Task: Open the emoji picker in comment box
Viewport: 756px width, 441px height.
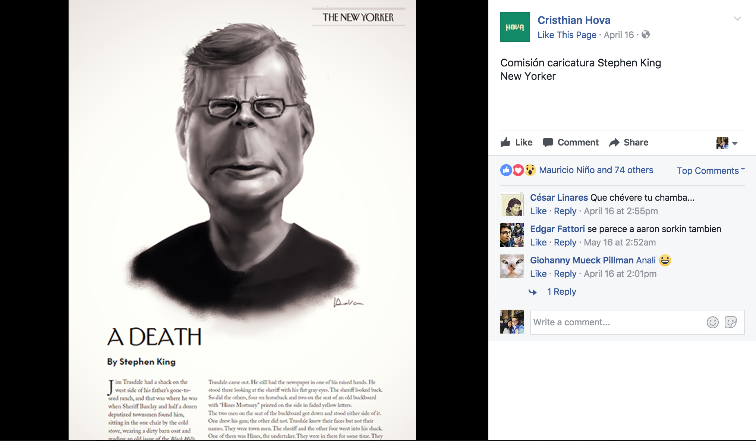Action: [x=712, y=322]
